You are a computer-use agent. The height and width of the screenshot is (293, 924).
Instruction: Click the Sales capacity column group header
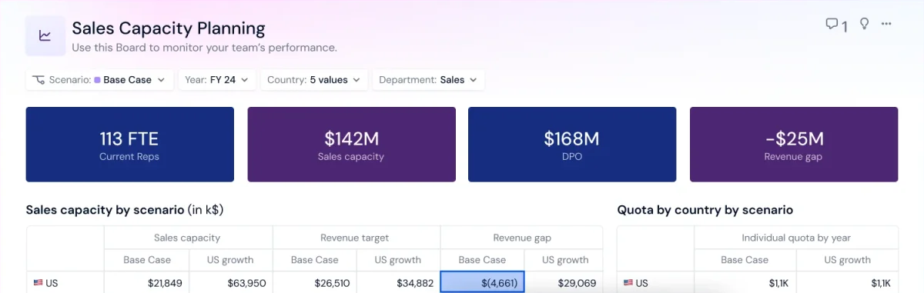click(187, 238)
